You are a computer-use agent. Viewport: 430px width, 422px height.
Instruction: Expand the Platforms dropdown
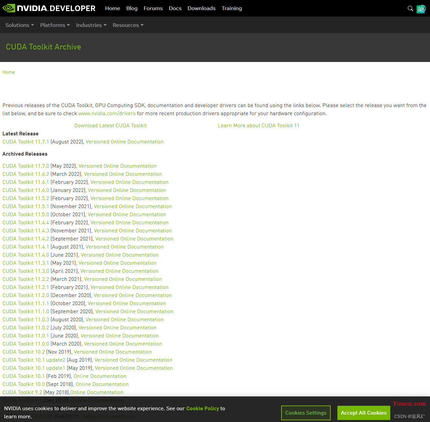click(x=55, y=25)
